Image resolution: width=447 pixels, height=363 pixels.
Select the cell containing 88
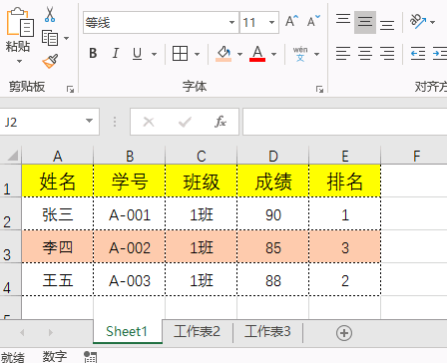(273, 279)
